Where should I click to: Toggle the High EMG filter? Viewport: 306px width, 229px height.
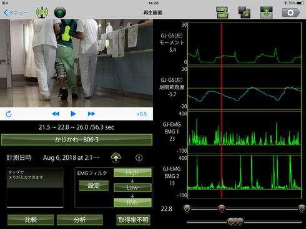click(x=132, y=173)
